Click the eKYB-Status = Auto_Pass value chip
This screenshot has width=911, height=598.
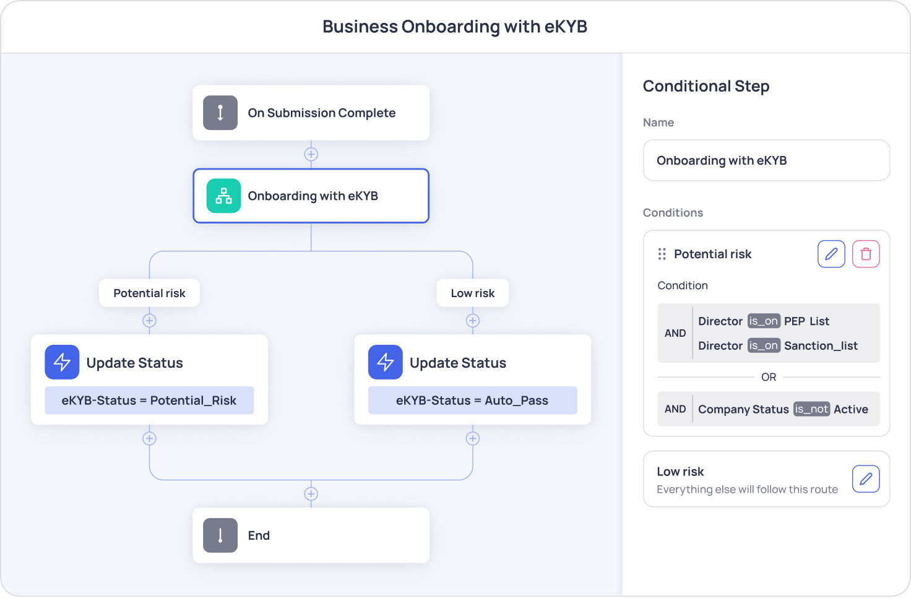click(472, 401)
